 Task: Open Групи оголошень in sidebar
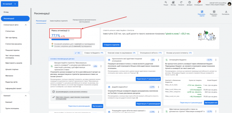coord(12,108)
